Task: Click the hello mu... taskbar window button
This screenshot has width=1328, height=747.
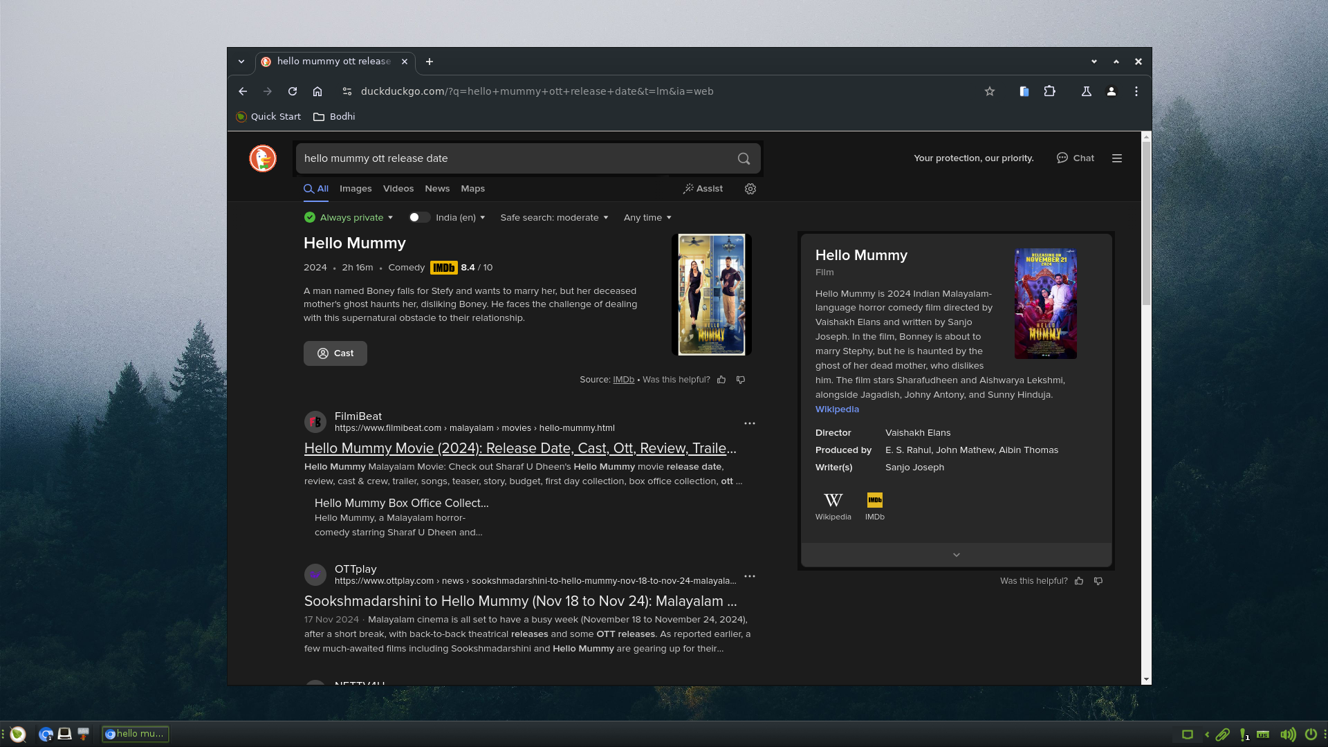Action: [x=136, y=734]
